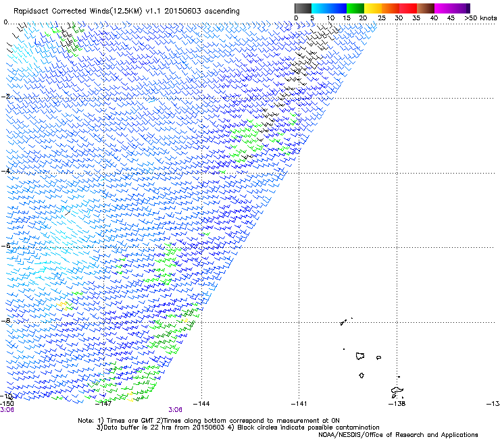The height and width of the screenshot is (439, 500).
Task: Click the green 15–20 knots legend segment
Action: coord(355,8)
